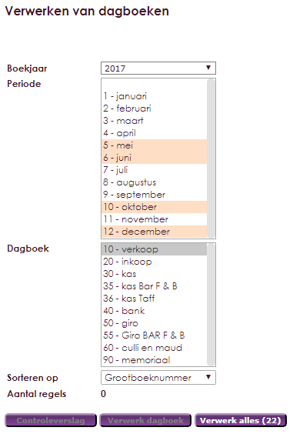Image resolution: width=293 pixels, height=434 pixels.
Task: Choose dagboek 55 - Giro BAR F & B
Action: click(x=154, y=336)
